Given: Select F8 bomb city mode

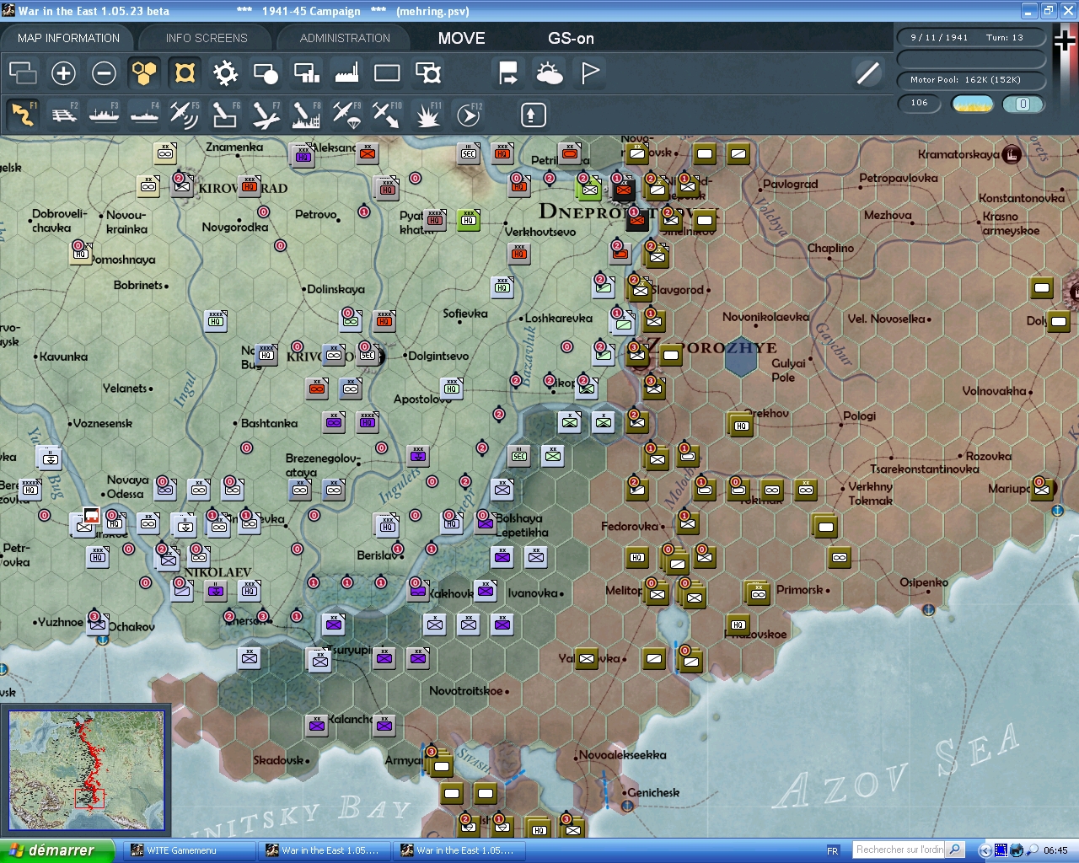Looking at the screenshot, I should point(306,115).
